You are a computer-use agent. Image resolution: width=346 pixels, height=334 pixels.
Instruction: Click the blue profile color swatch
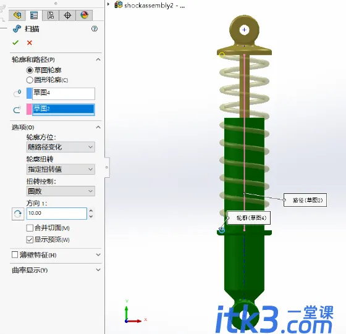29,93
